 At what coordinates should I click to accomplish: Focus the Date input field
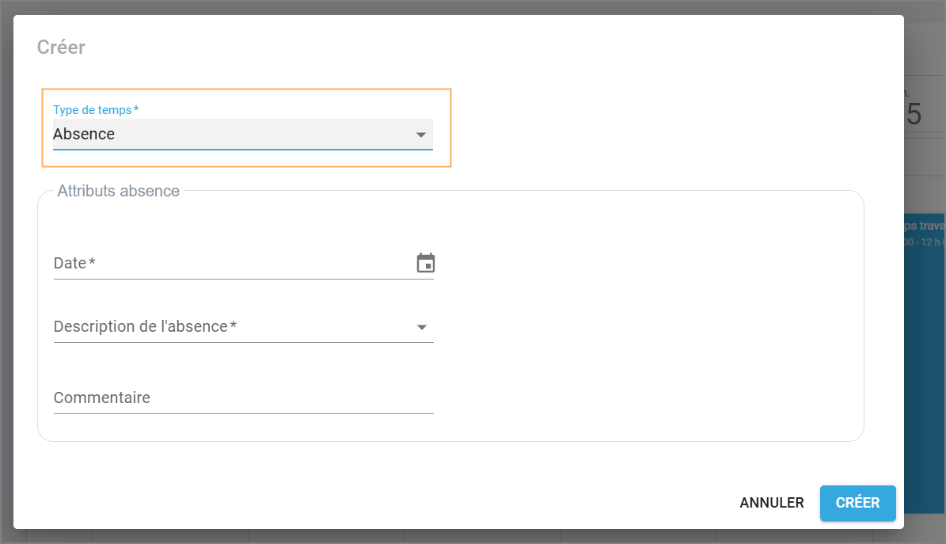click(x=230, y=264)
